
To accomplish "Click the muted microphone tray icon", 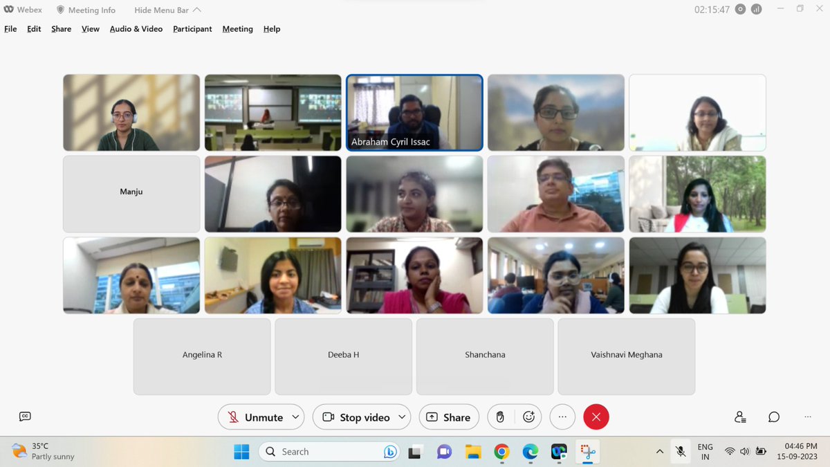I will coord(681,452).
